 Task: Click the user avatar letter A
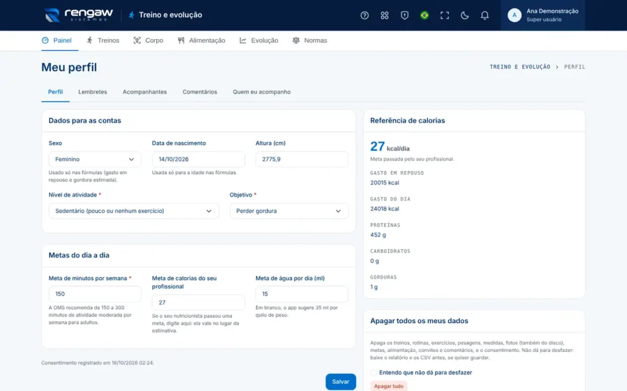click(x=514, y=15)
